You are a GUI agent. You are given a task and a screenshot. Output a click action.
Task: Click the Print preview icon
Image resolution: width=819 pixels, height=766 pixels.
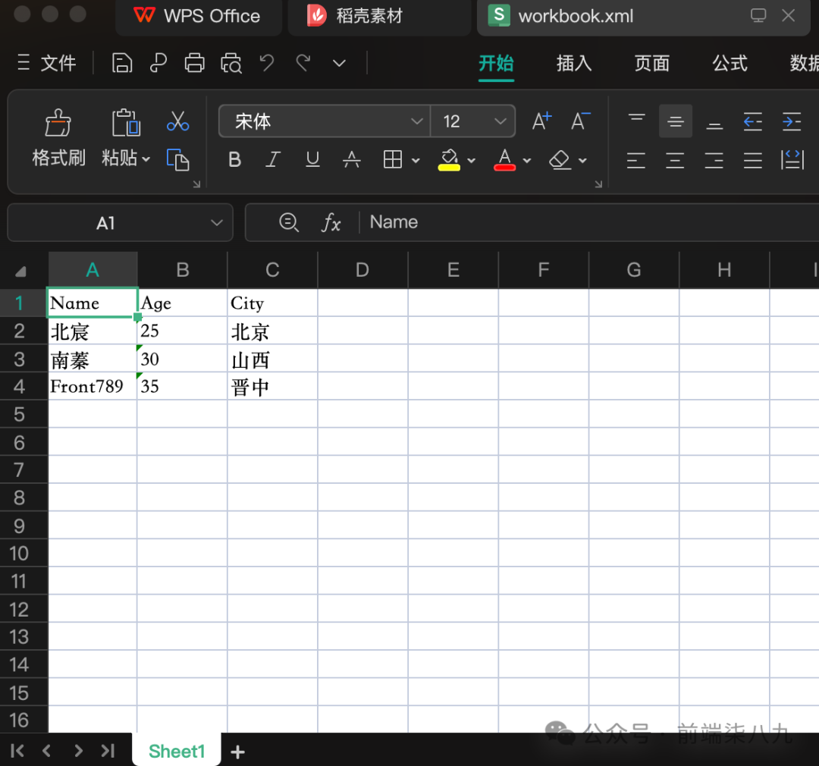click(231, 63)
